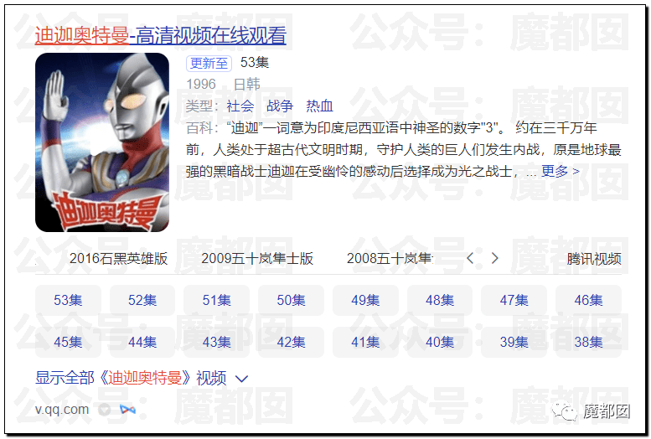This screenshot has height=439, width=651.
Task: Click the 热血 genre tag
Action: (320, 106)
